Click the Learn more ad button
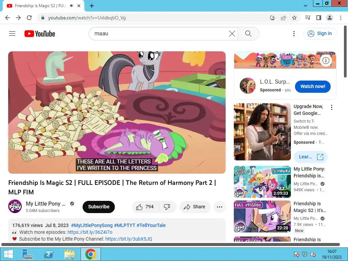 (x=311, y=157)
